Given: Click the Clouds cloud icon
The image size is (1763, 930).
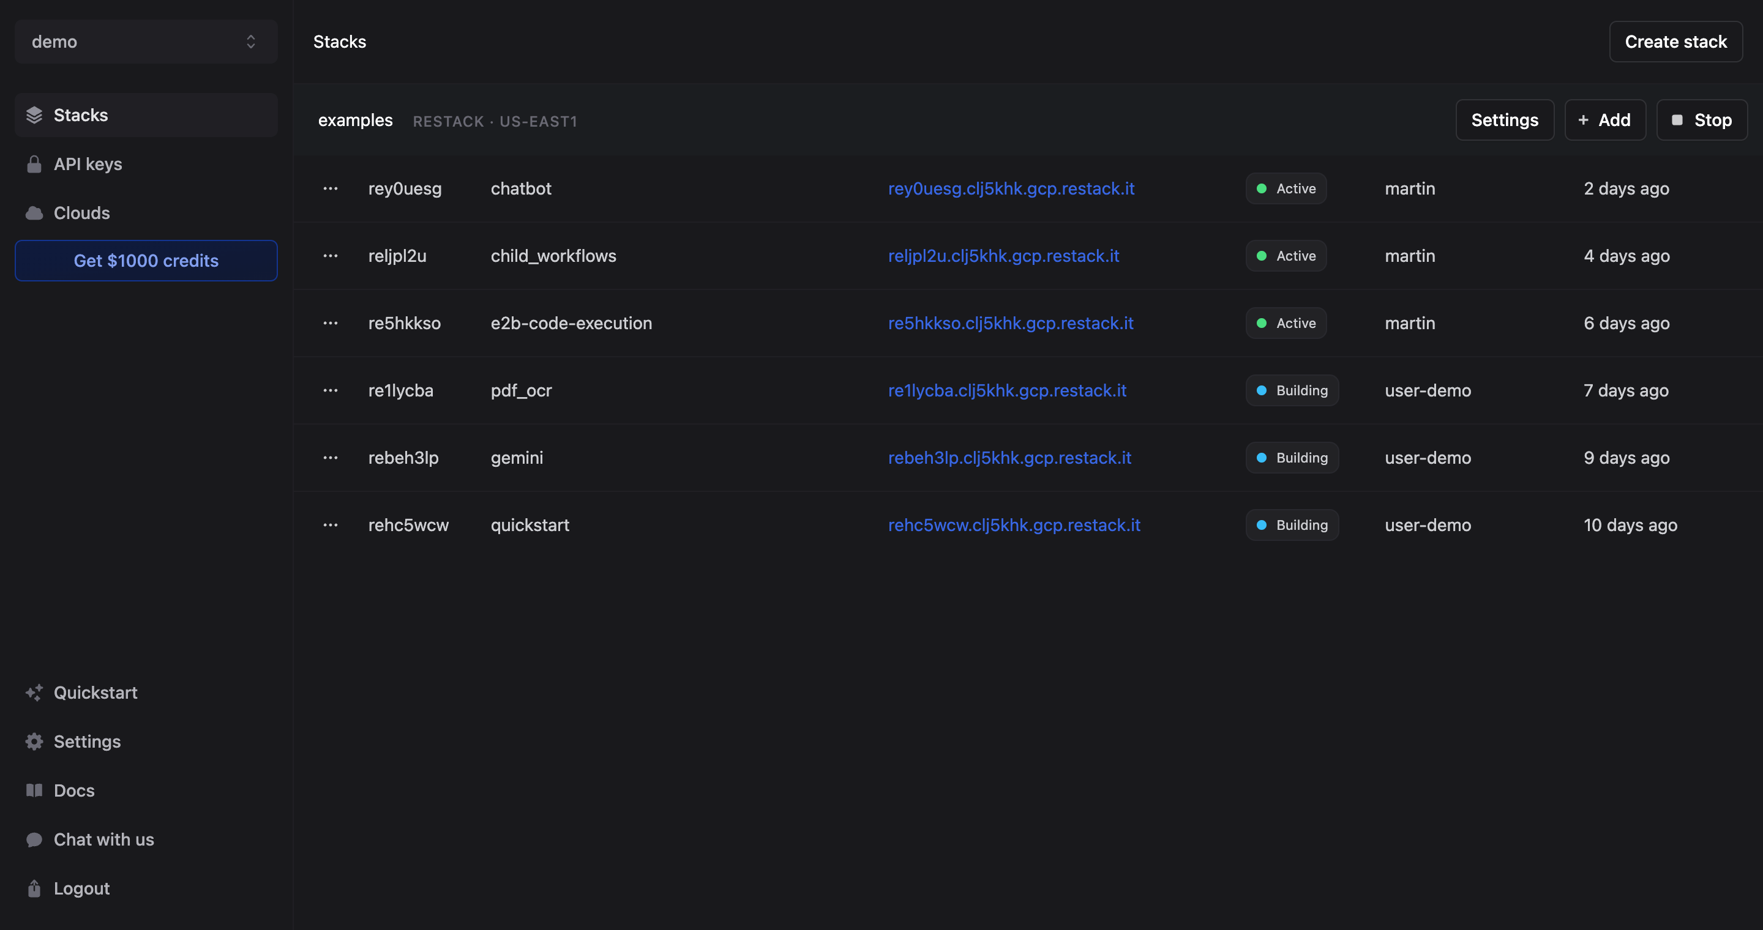Looking at the screenshot, I should coord(34,214).
